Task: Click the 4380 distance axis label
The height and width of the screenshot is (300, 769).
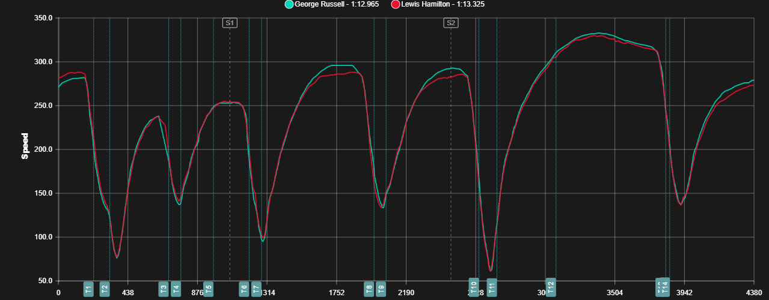Action: click(753, 293)
